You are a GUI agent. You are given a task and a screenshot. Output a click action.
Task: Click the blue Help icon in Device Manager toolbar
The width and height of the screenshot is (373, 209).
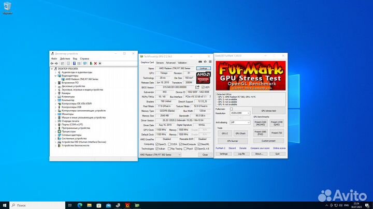point(74,64)
